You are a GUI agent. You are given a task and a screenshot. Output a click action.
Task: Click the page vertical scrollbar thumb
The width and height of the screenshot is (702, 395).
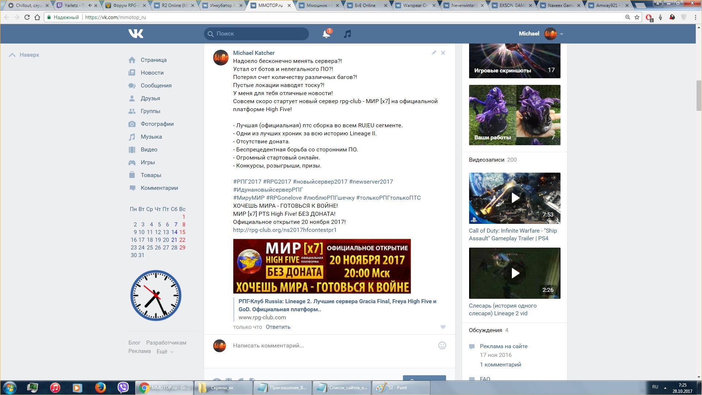click(699, 95)
